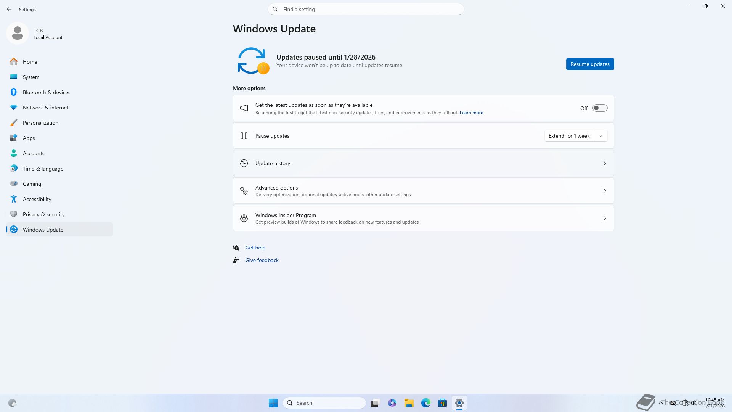Click the Extend for 1 week button
The image size is (732, 412).
click(569, 136)
